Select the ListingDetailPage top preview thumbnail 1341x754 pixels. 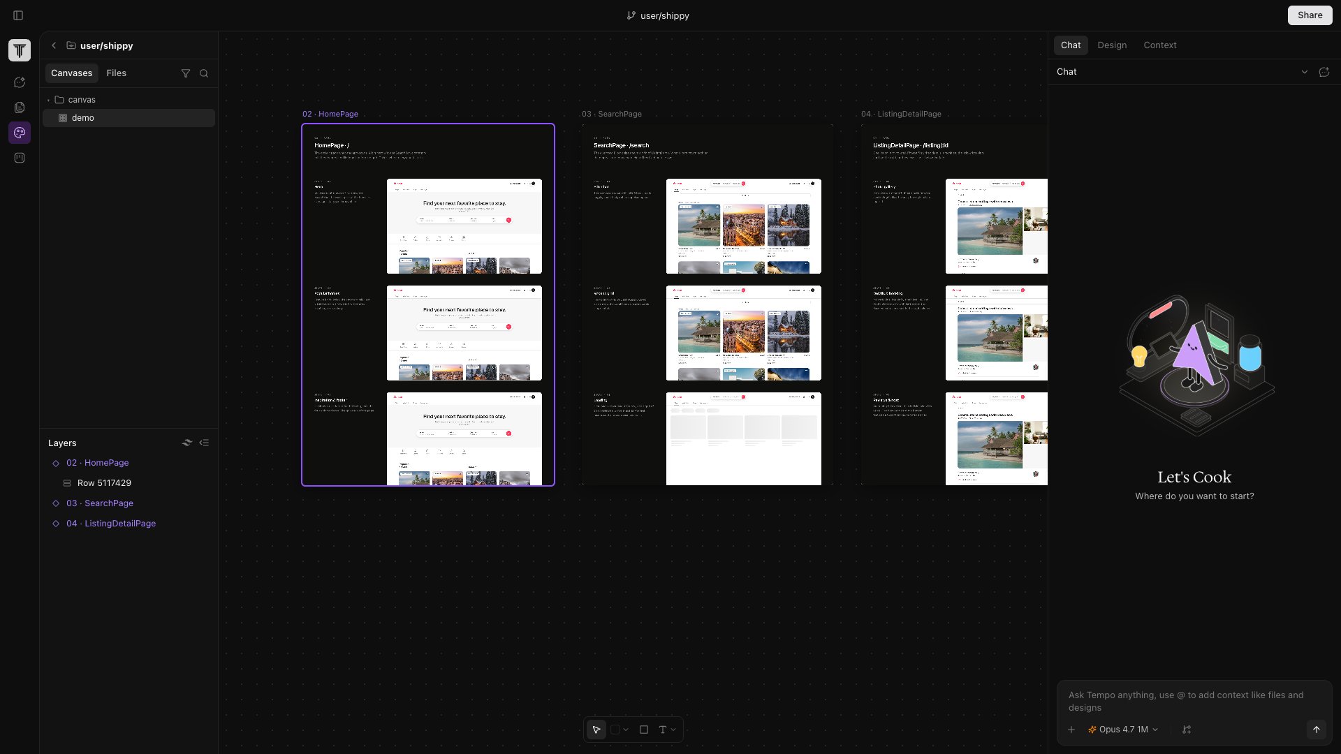coord(997,226)
